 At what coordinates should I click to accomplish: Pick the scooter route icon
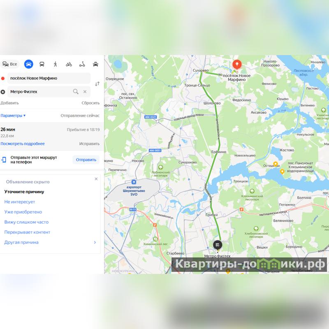coord(82,64)
